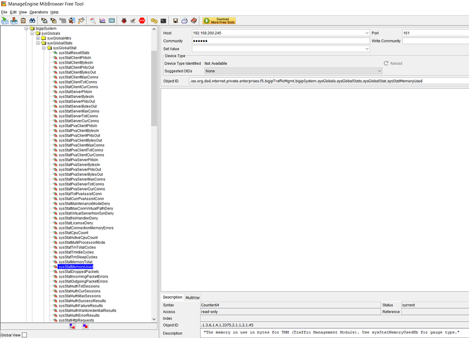Open the Set Value dropdown arrow
Viewport: 469px width, 338px height.
[366, 49]
